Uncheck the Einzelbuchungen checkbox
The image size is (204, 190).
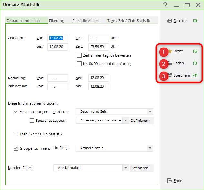pyautogui.click(x=16, y=112)
